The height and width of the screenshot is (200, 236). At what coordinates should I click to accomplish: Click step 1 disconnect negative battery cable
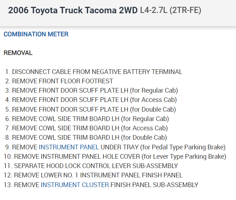click(x=97, y=72)
